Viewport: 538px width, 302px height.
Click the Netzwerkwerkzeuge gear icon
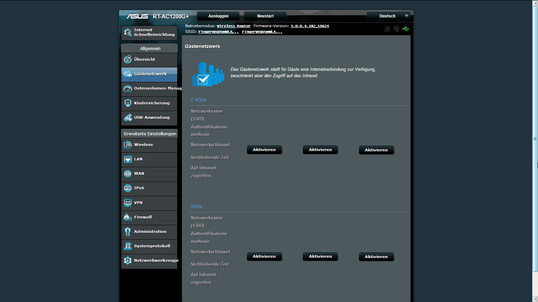pyautogui.click(x=128, y=260)
